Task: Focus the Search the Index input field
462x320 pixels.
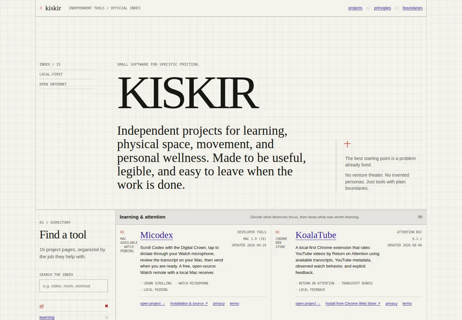Action: coord(73,286)
